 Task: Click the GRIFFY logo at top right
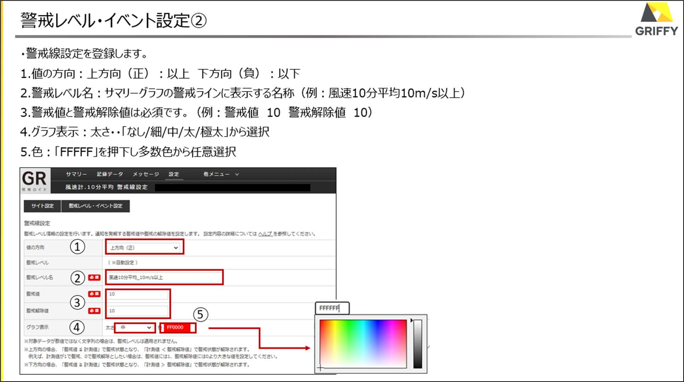point(656,20)
